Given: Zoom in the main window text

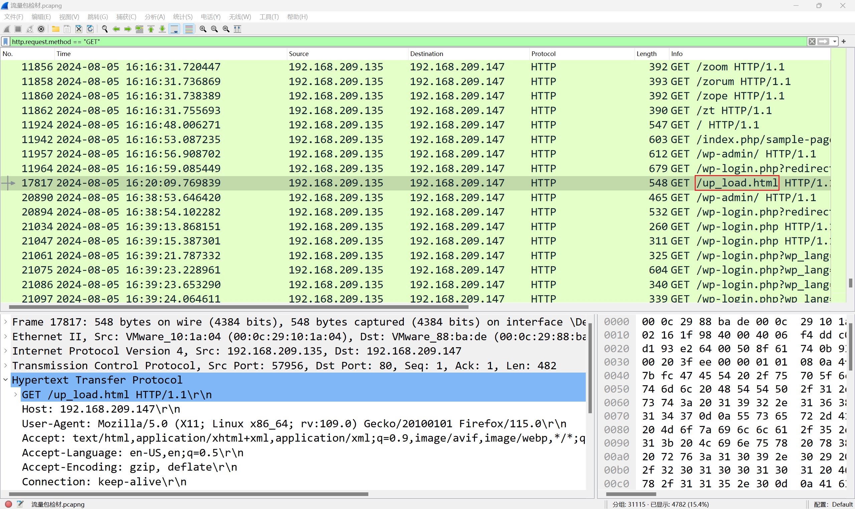Looking at the screenshot, I should (203, 29).
